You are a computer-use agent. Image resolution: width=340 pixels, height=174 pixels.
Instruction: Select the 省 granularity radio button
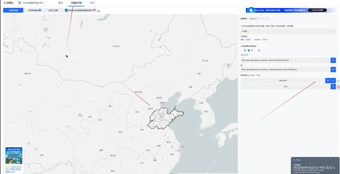[x=242, y=50]
